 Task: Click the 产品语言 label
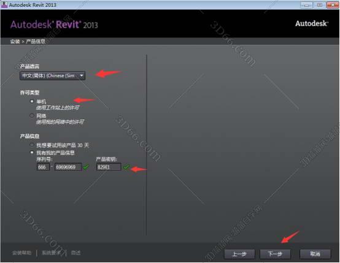[29, 66]
